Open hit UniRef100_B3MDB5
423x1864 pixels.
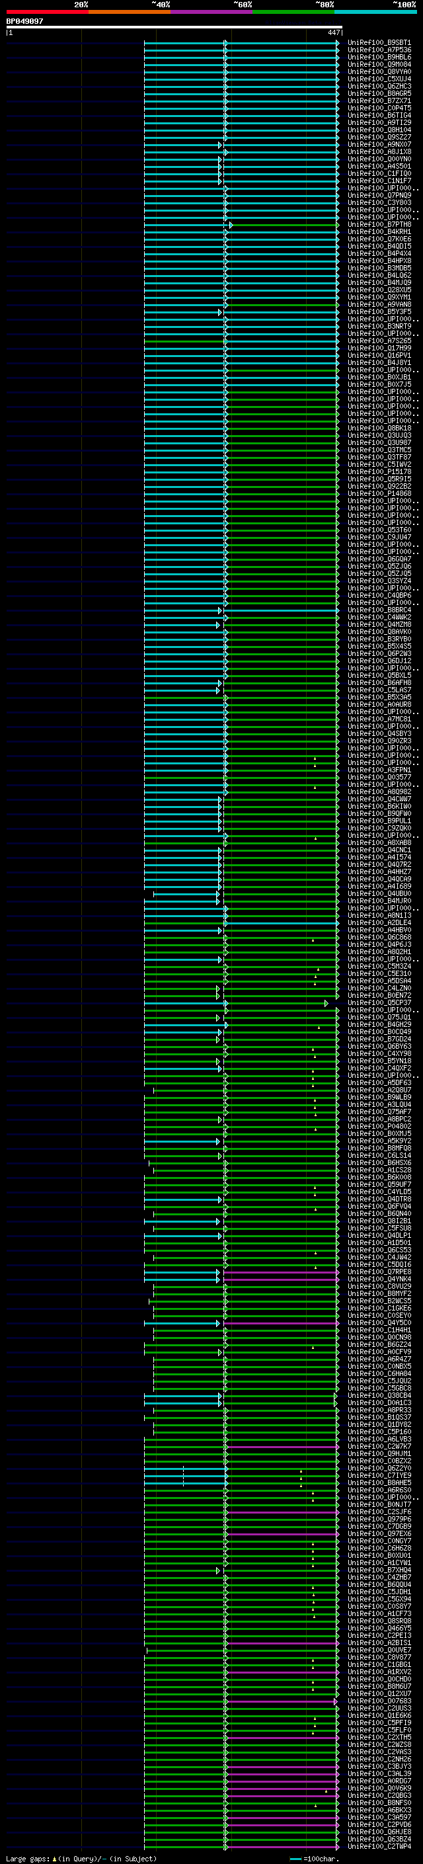click(x=379, y=268)
